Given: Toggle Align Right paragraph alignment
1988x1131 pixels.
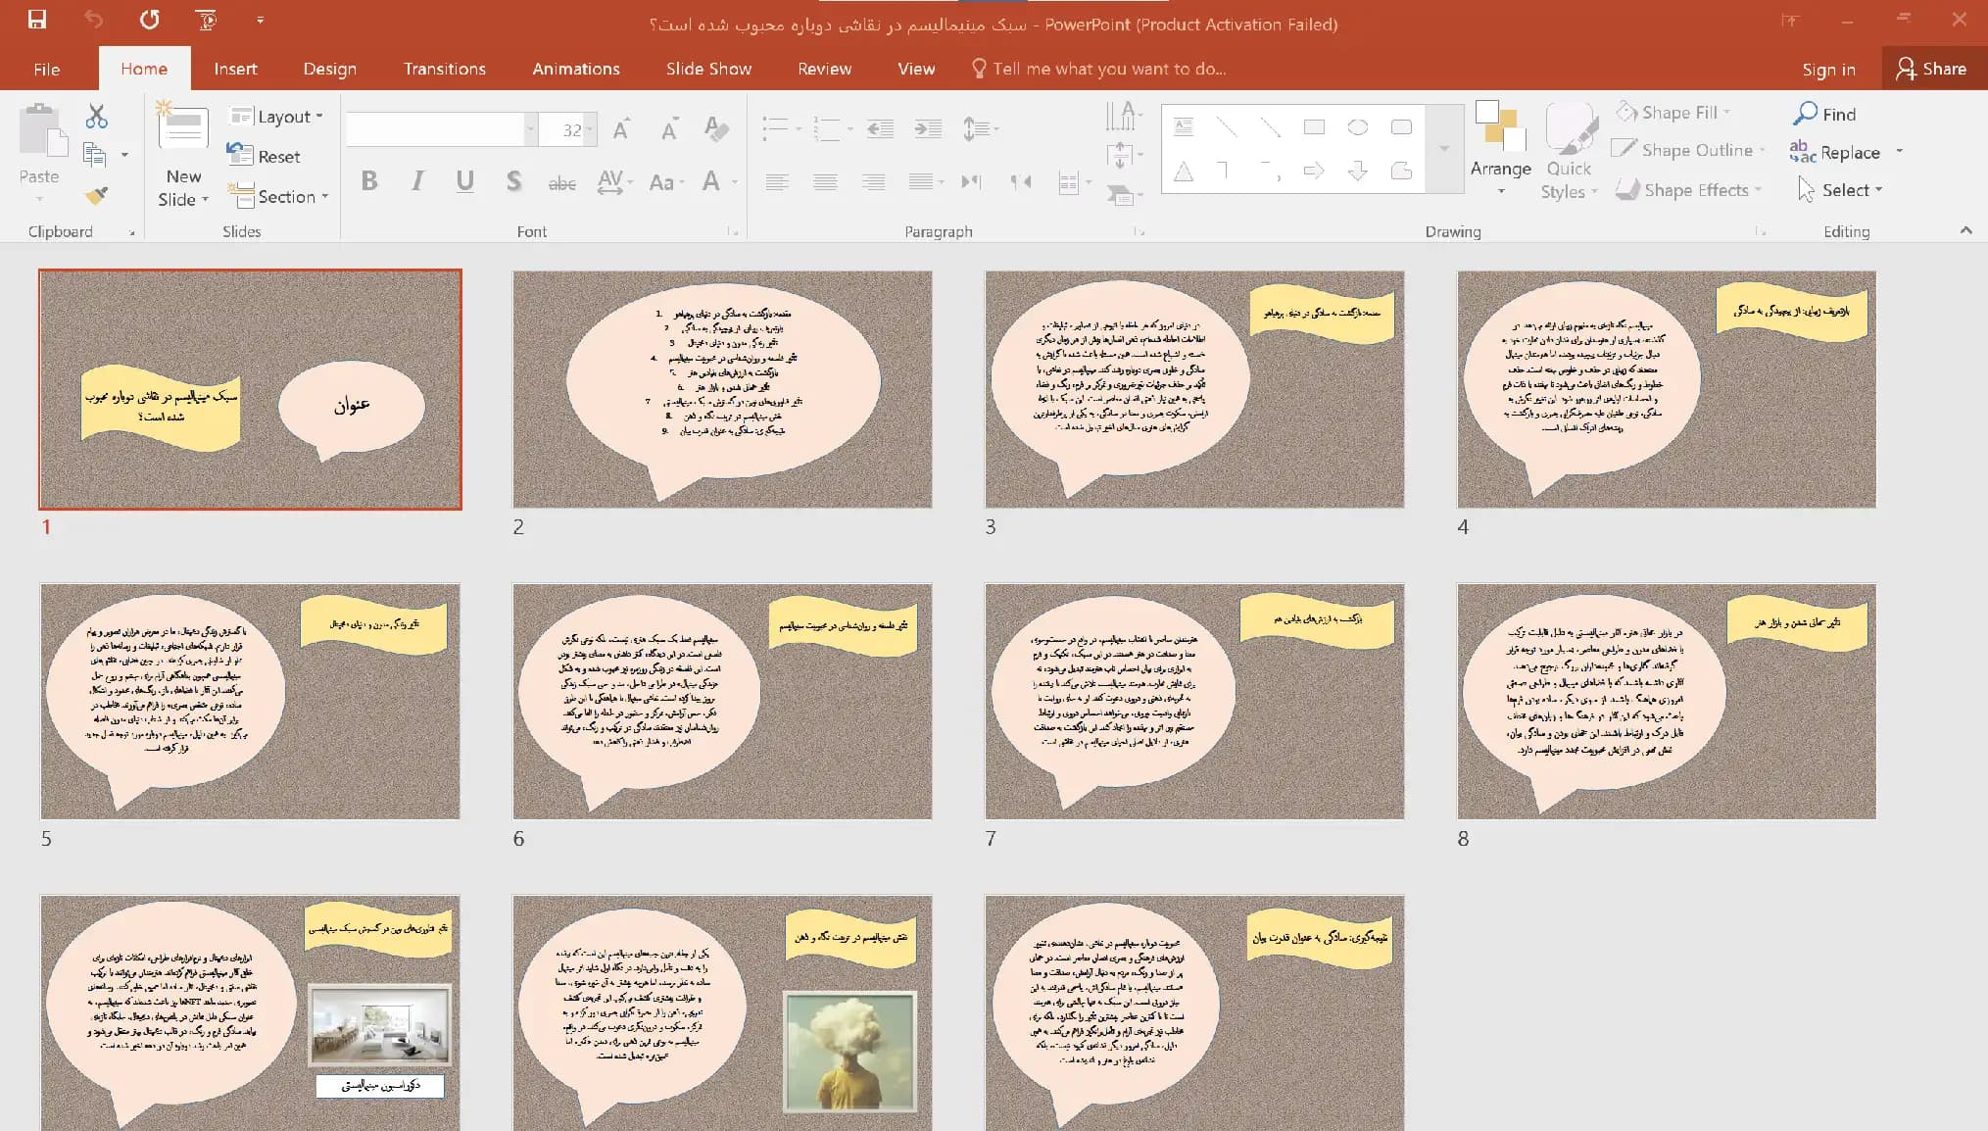Looking at the screenshot, I should [x=873, y=181].
